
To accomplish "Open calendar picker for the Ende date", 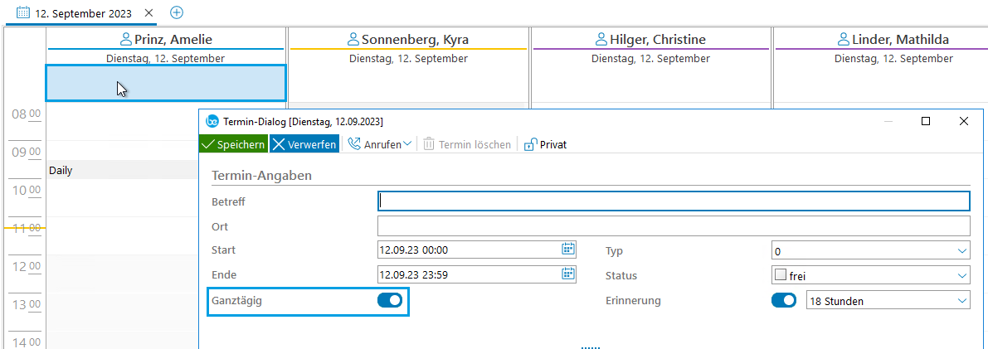I will 568,274.
